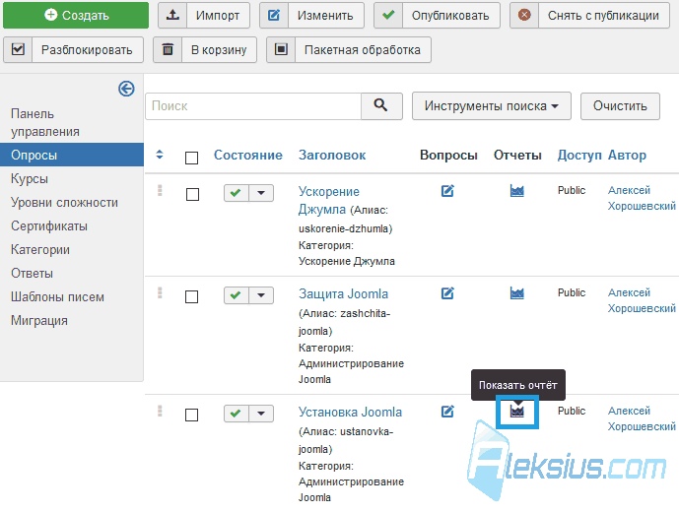Click the checkbox icon on Разблокировать button
Screen dimensions: 679x512
18,49
